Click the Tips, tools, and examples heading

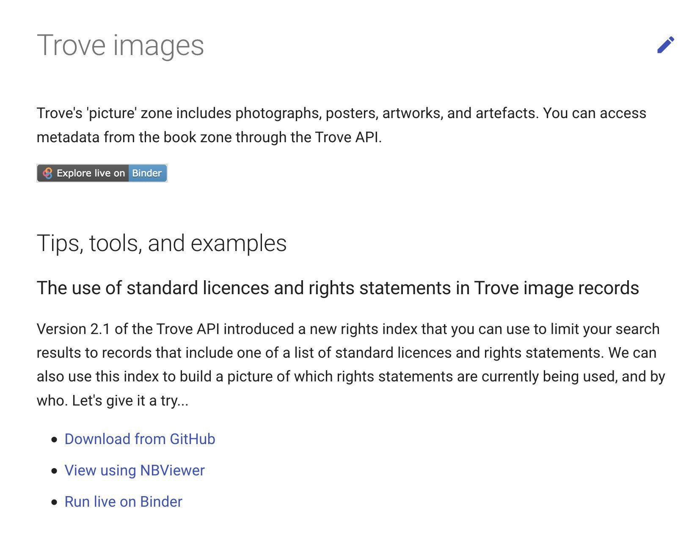pyautogui.click(x=162, y=243)
